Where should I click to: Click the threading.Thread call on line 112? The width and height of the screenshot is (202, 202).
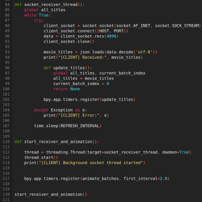pyautogui.click(x=119, y=152)
